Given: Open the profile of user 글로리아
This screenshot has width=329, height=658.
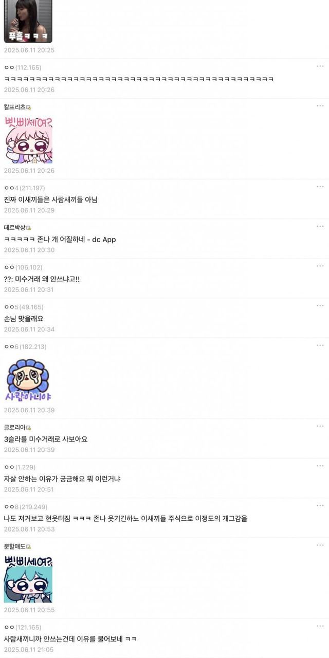Looking at the screenshot, I should tap(14, 427).
